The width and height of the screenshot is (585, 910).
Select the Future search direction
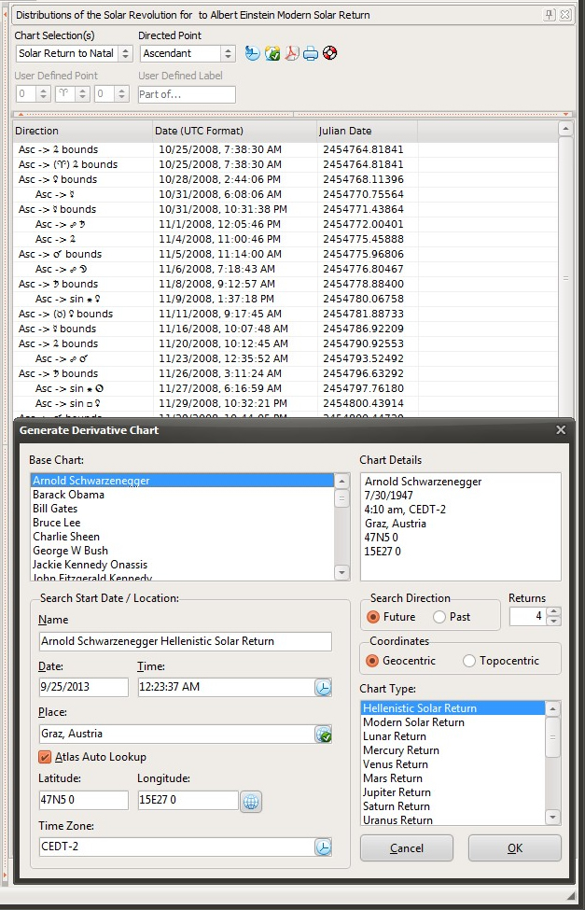click(x=392, y=617)
